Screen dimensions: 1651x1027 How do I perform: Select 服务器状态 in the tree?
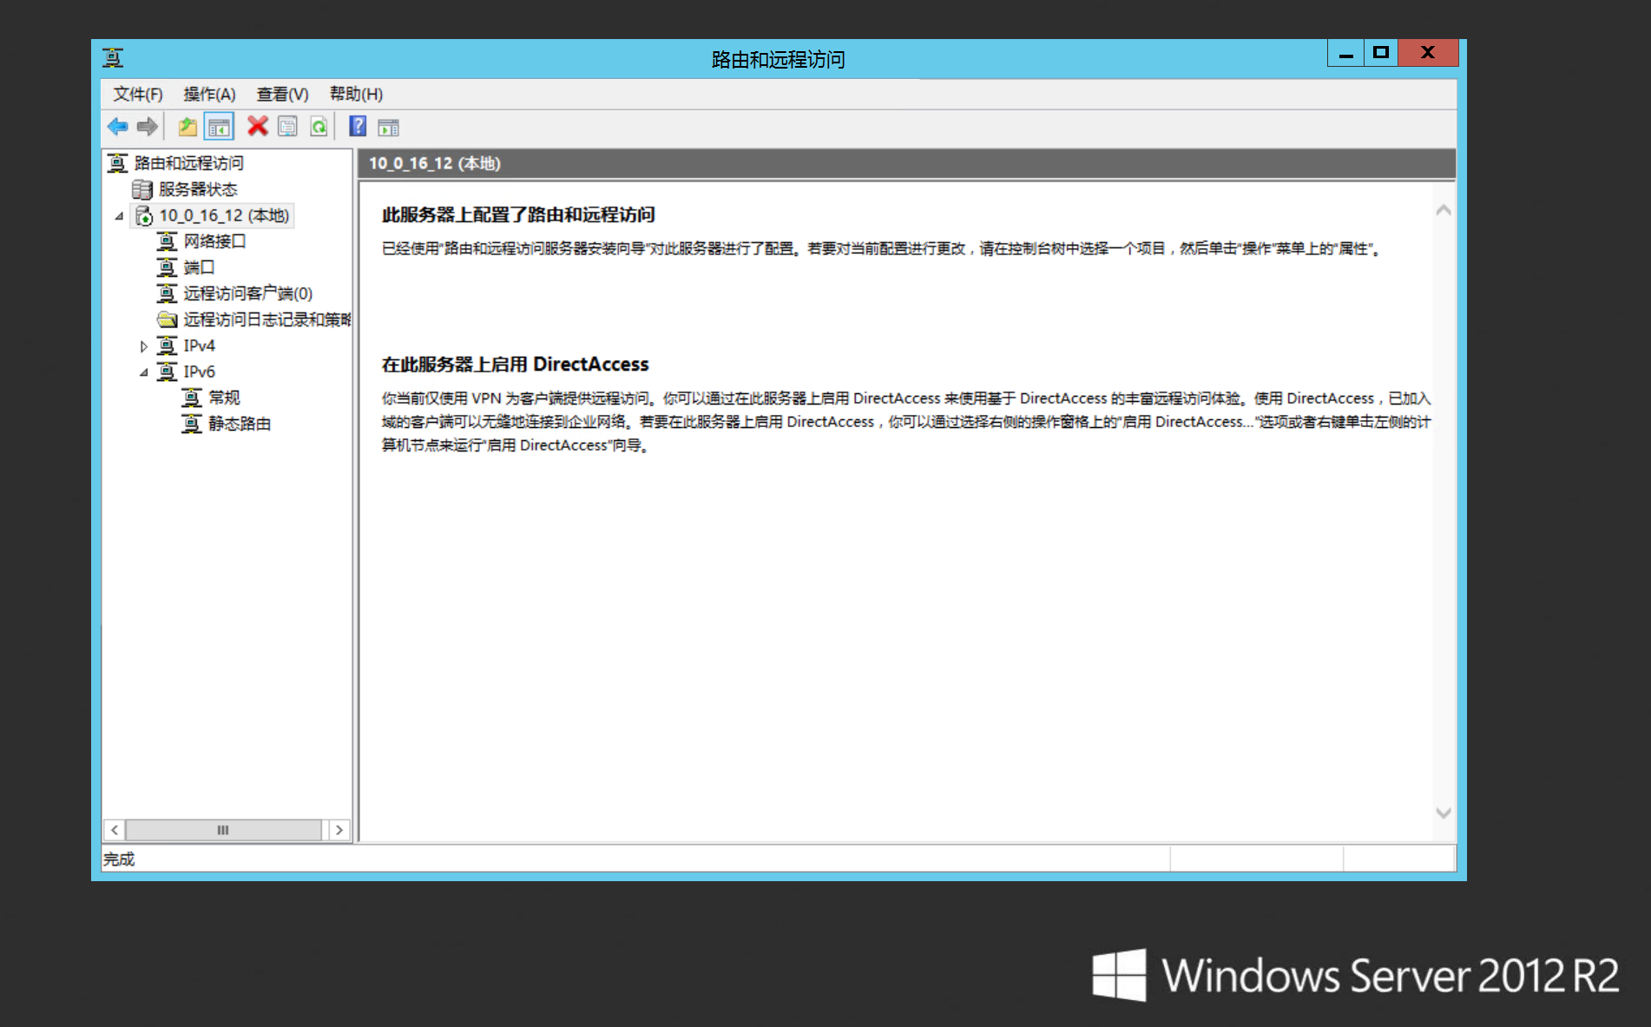197,189
